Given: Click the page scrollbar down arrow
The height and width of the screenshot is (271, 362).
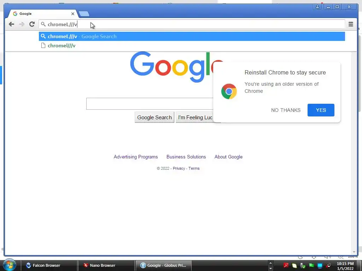Looking at the screenshot, I should [354, 252].
